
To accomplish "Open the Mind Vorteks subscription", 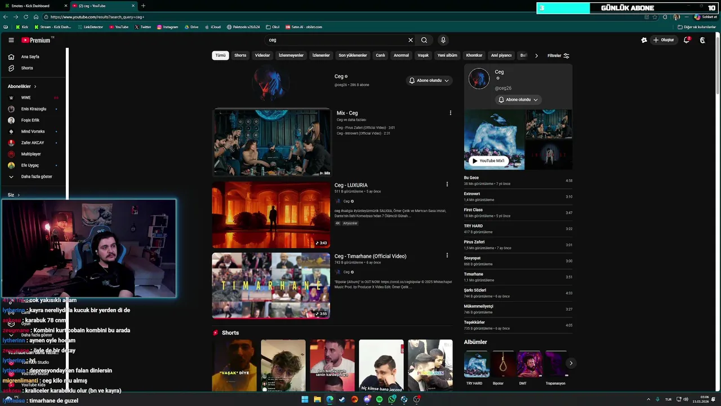I will point(34,131).
